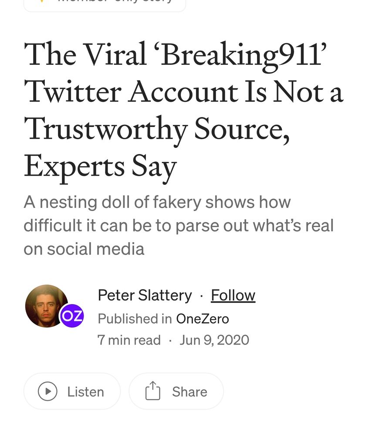Open the author name Peter Slattery
The width and height of the screenshot is (375, 435).
coord(145,295)
